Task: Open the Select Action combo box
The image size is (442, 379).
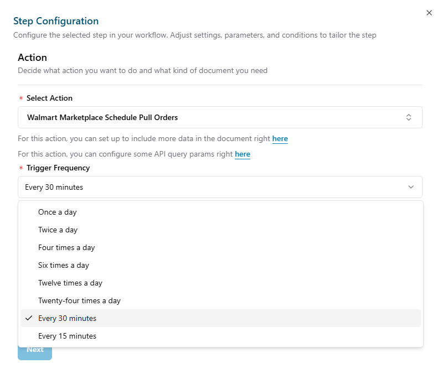Action: click(x=220, y=117)
